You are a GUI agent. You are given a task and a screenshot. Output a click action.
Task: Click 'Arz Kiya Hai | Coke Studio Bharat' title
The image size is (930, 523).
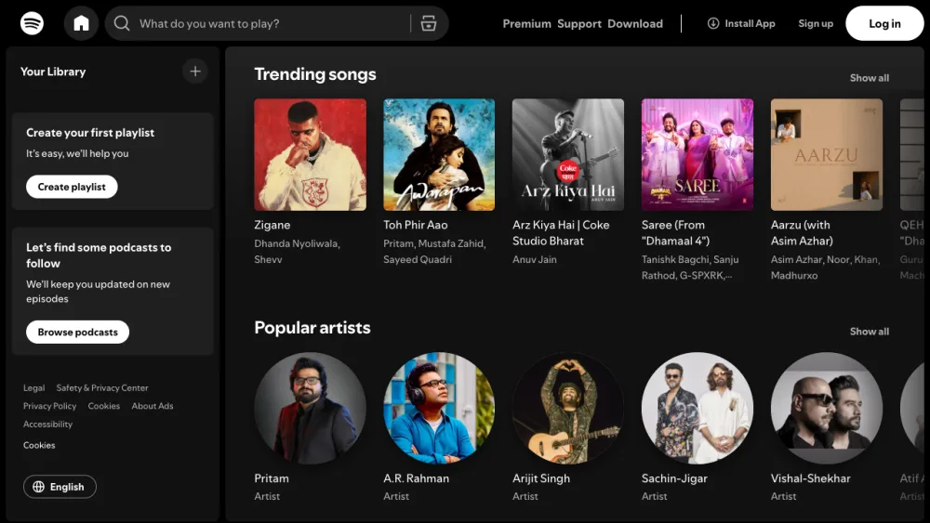[561, 233]
